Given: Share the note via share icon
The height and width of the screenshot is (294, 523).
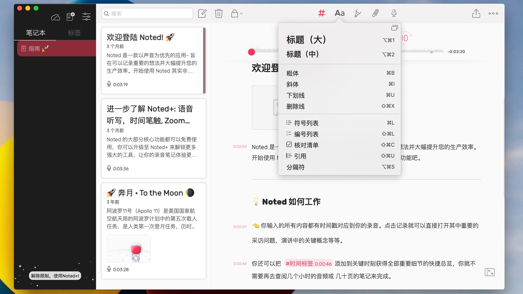Looking at the screenshot, I should click(x=476, y=13).
